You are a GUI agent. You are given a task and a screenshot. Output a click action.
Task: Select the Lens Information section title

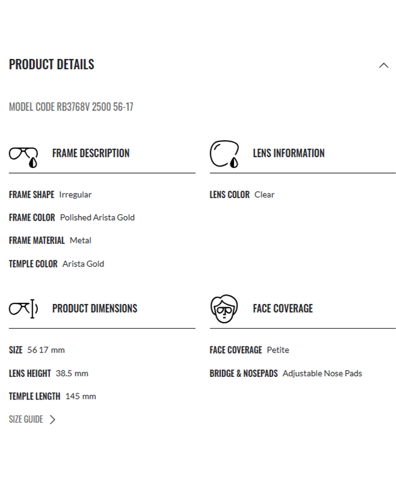pyautogui.click(x=289, y=153)
